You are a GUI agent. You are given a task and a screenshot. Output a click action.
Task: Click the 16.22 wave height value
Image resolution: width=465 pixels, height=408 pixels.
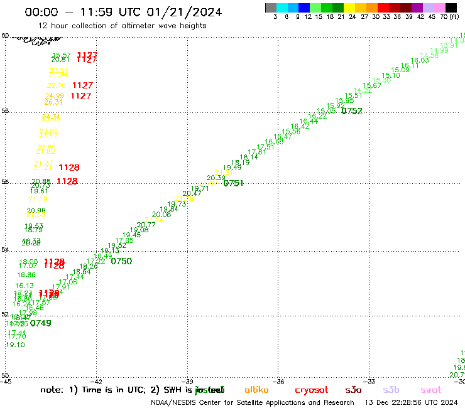pyautogui.click(x=317, y=116)
